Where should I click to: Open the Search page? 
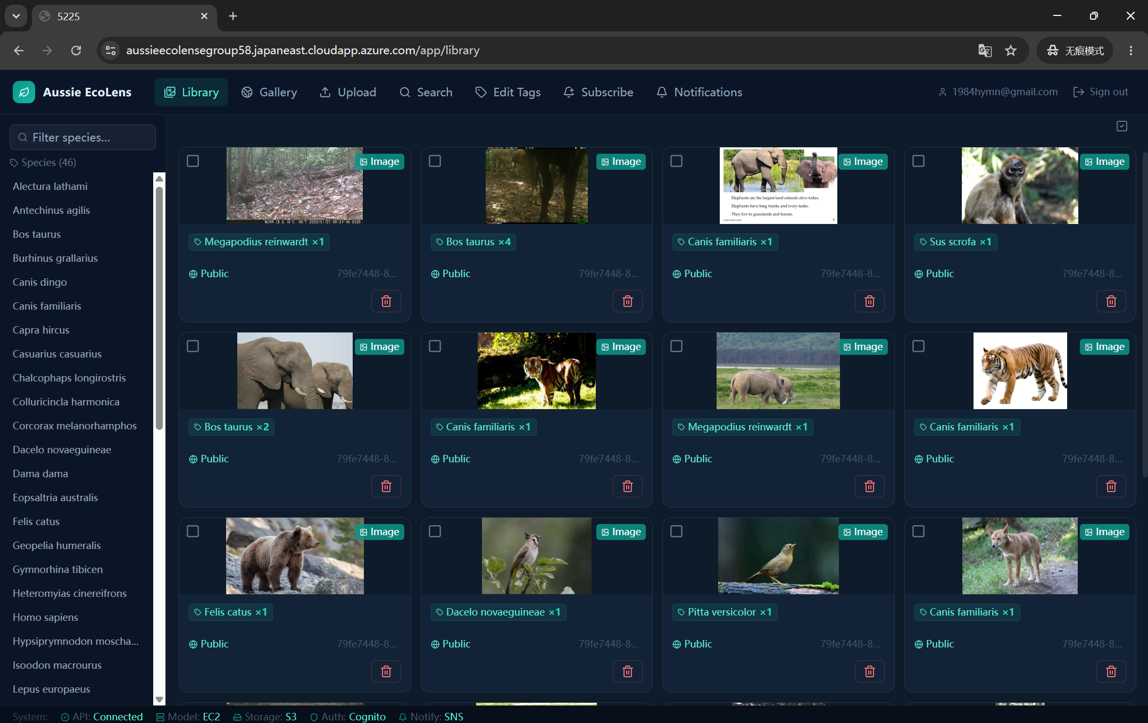click(x=426, y=92)
